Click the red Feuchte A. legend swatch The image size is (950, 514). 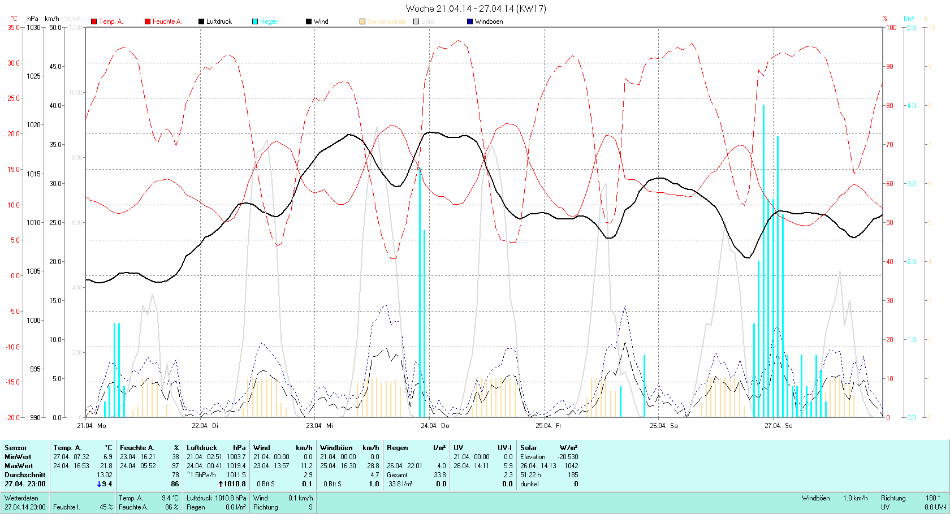tap(148, 21)
